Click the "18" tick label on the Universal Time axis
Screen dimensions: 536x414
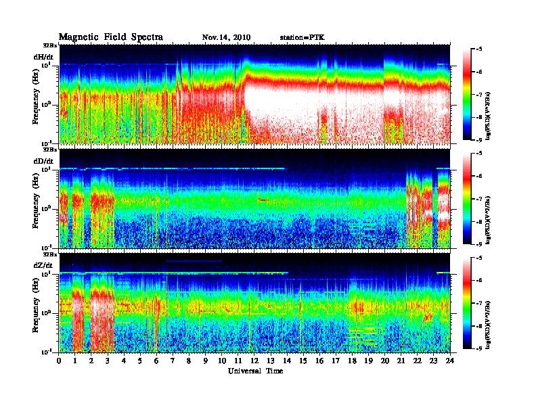pos(352,361)
